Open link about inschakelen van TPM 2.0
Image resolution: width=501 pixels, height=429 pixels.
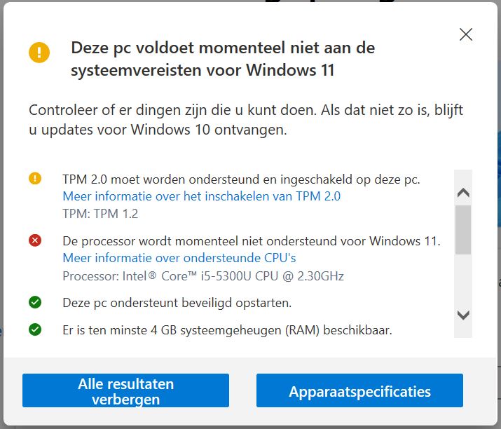202,196
